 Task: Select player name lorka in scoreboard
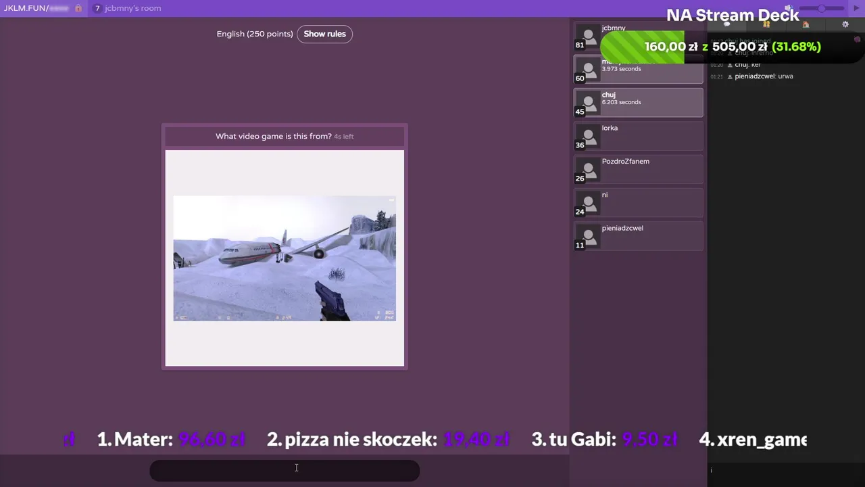[610, 128]
